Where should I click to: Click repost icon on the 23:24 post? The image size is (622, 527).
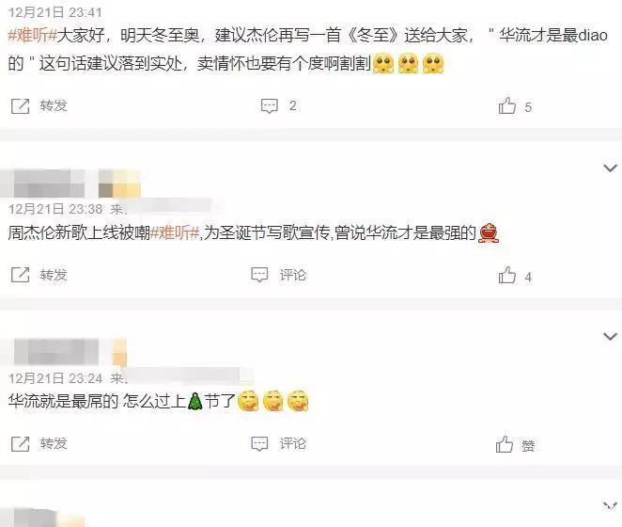click(21, 443)
